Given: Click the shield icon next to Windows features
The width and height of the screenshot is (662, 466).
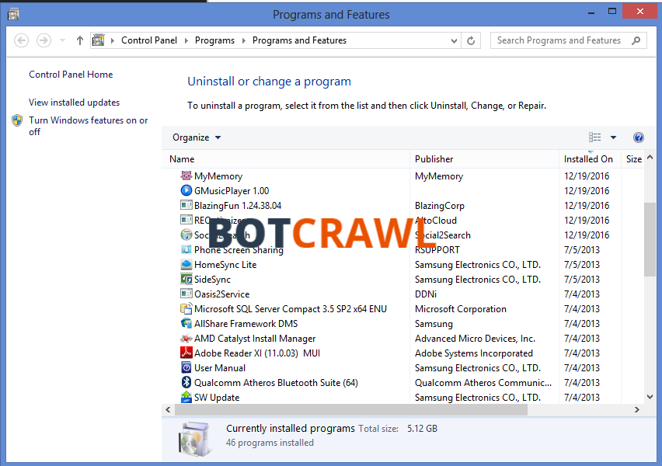Looking at the screenshot, I should [16, 120].
